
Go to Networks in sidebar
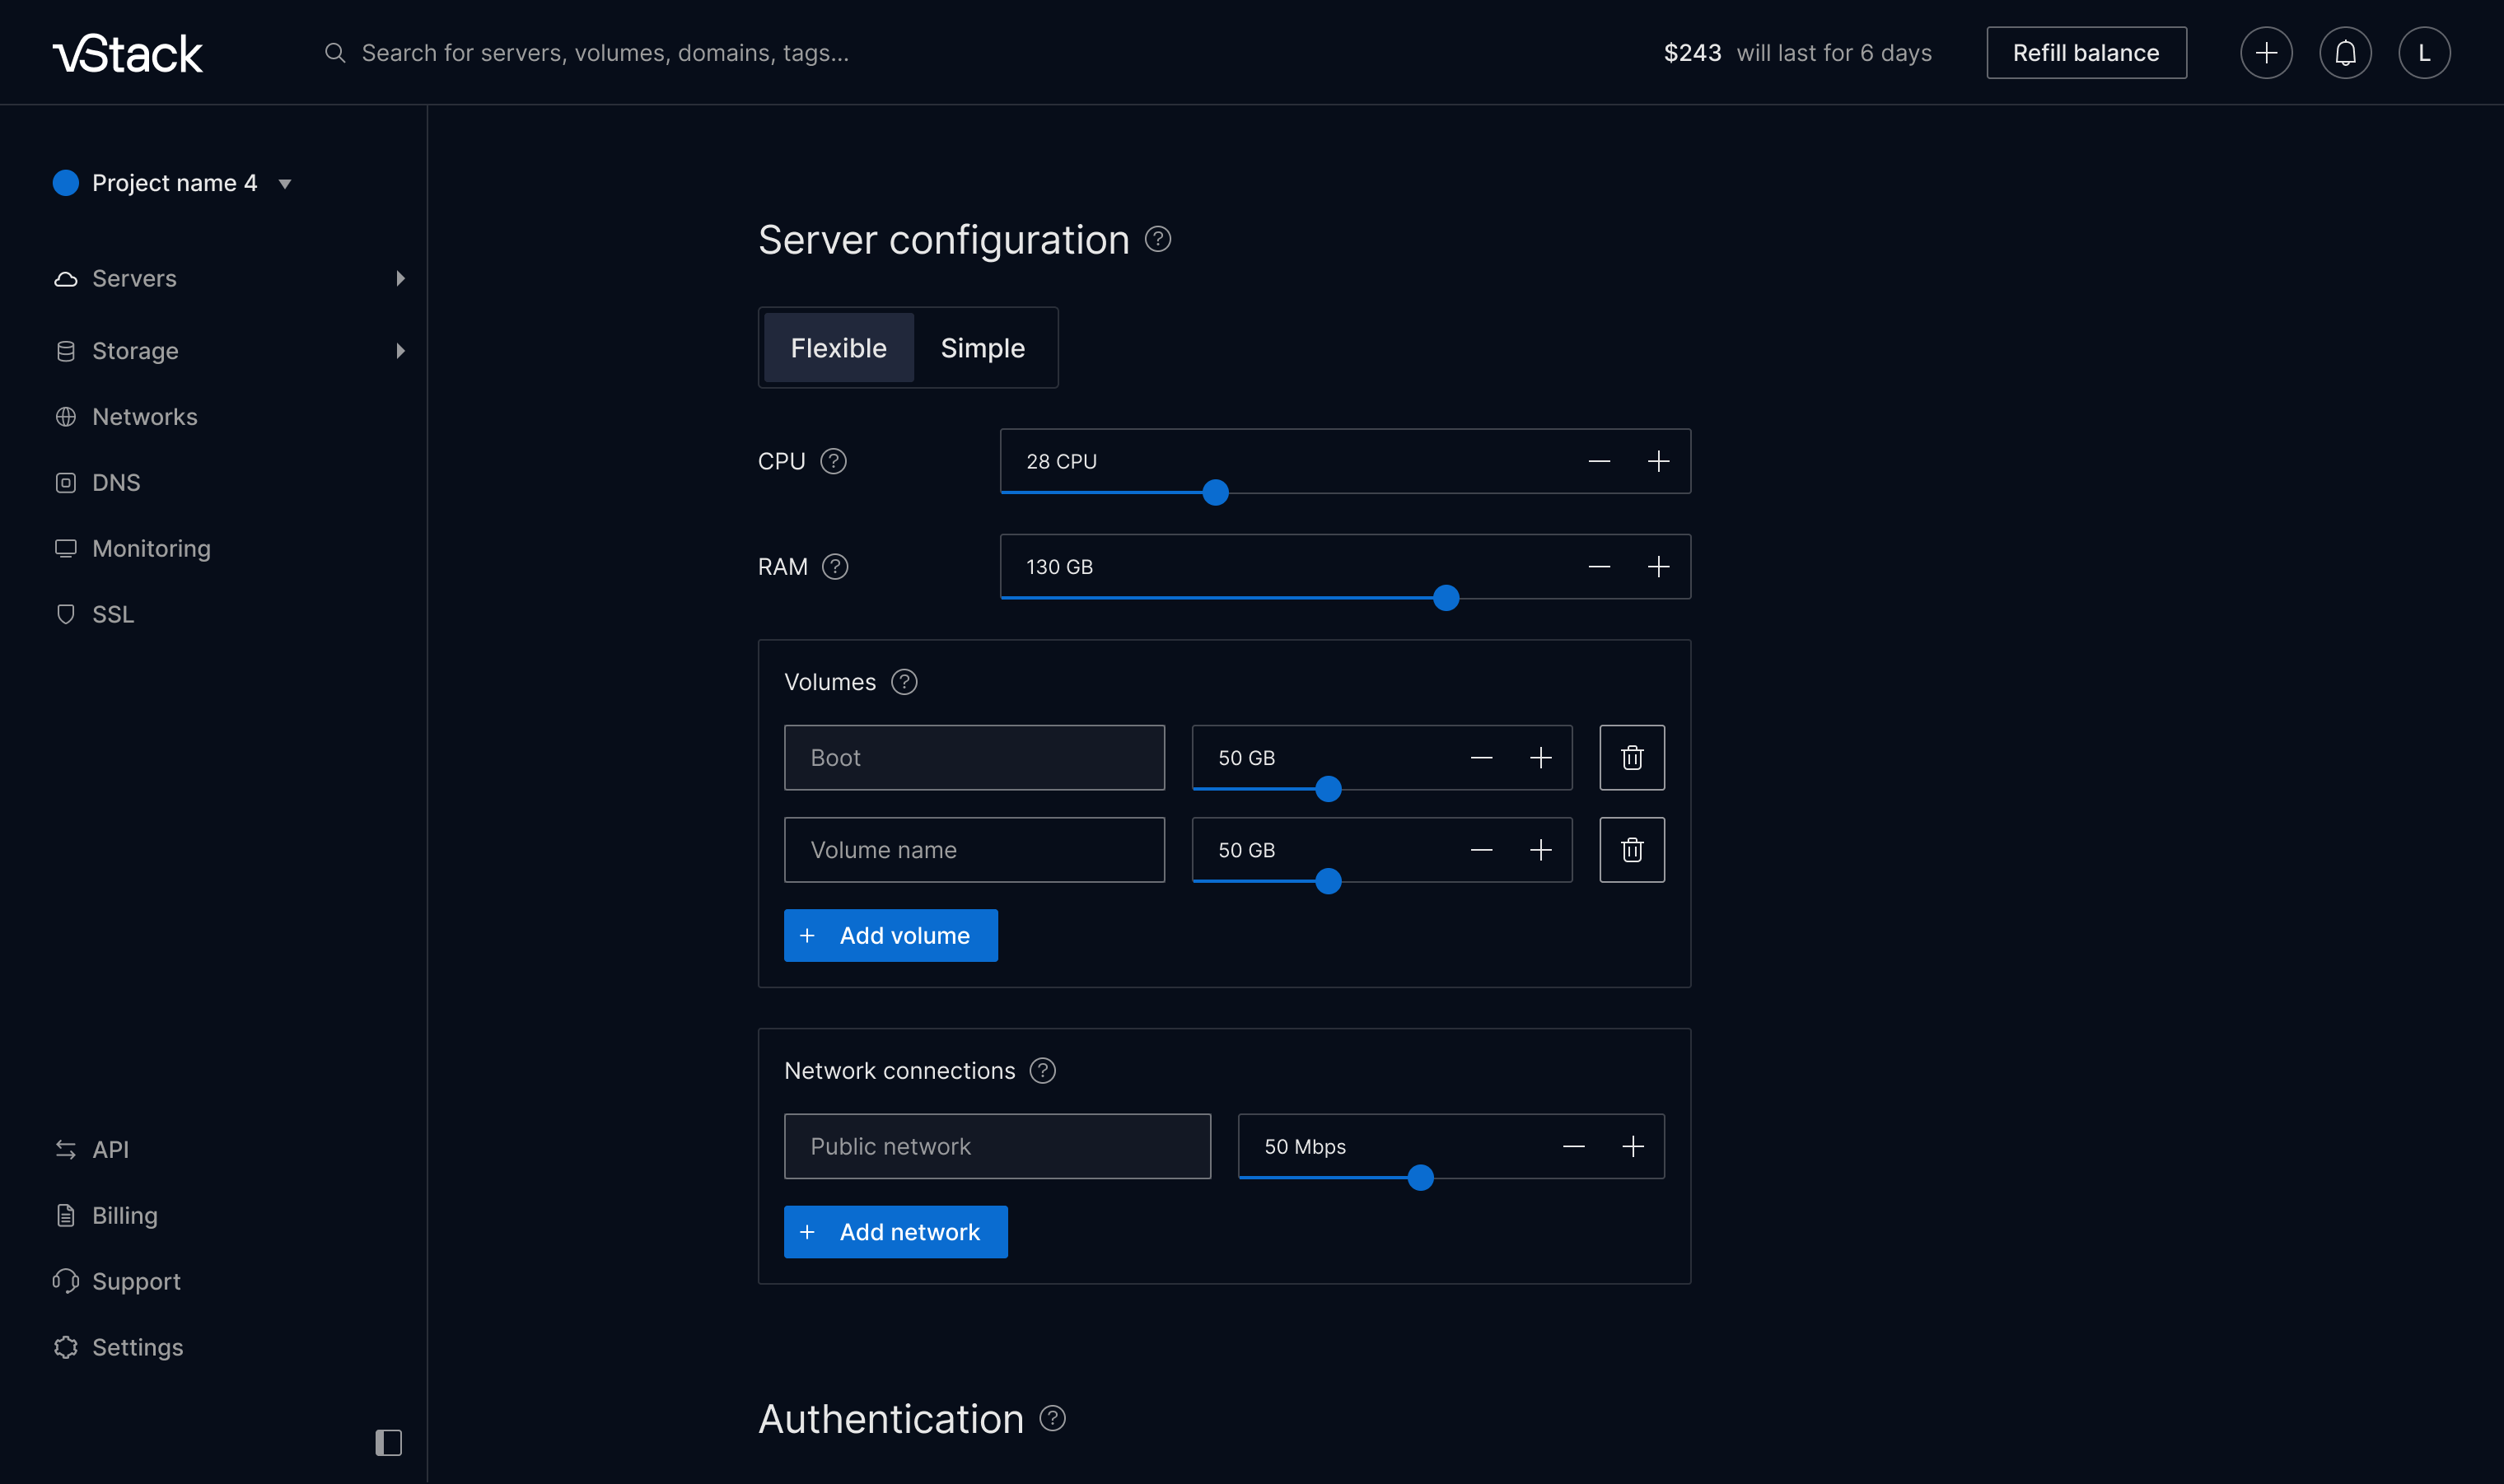145,417
